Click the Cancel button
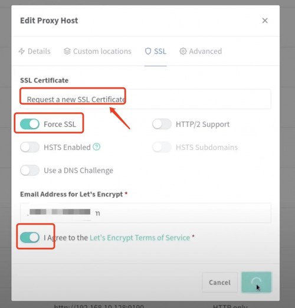The image size is (295, 308). pos(219,283)
